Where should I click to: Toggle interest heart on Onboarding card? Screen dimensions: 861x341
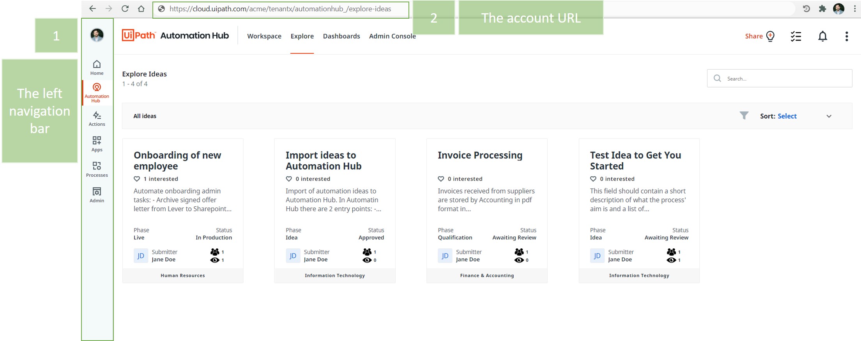coord(137,179)
